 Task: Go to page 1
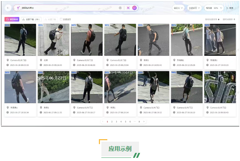(x=107, y=122)
